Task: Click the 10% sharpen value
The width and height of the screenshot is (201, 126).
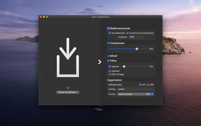Action: [151, 67]
